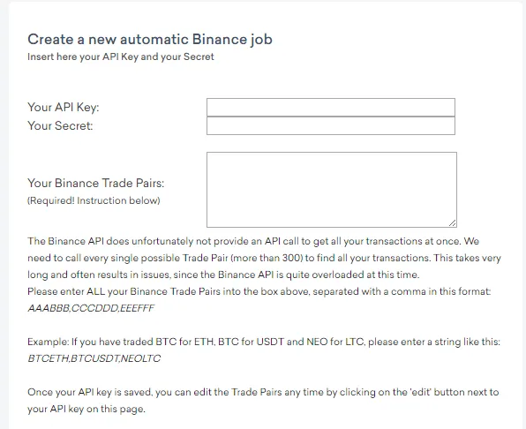Click inside the Binance Trade Pairs textarea
This screenshot has width=526, height=429.
point(332,190)
